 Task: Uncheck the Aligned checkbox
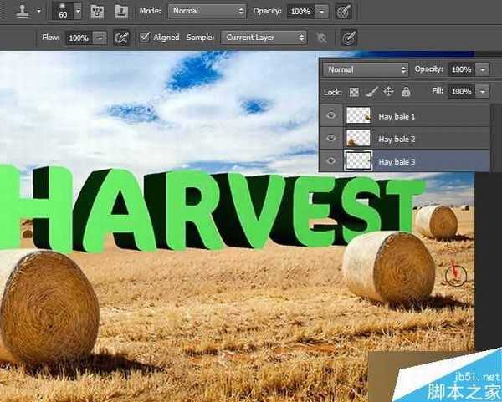(144, 38)
